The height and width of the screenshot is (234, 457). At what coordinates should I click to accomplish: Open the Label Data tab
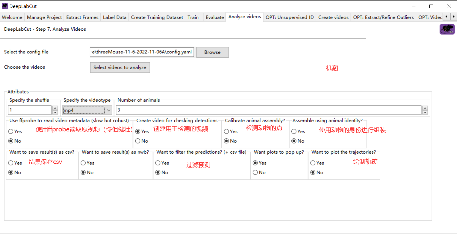tap(115, 17)
